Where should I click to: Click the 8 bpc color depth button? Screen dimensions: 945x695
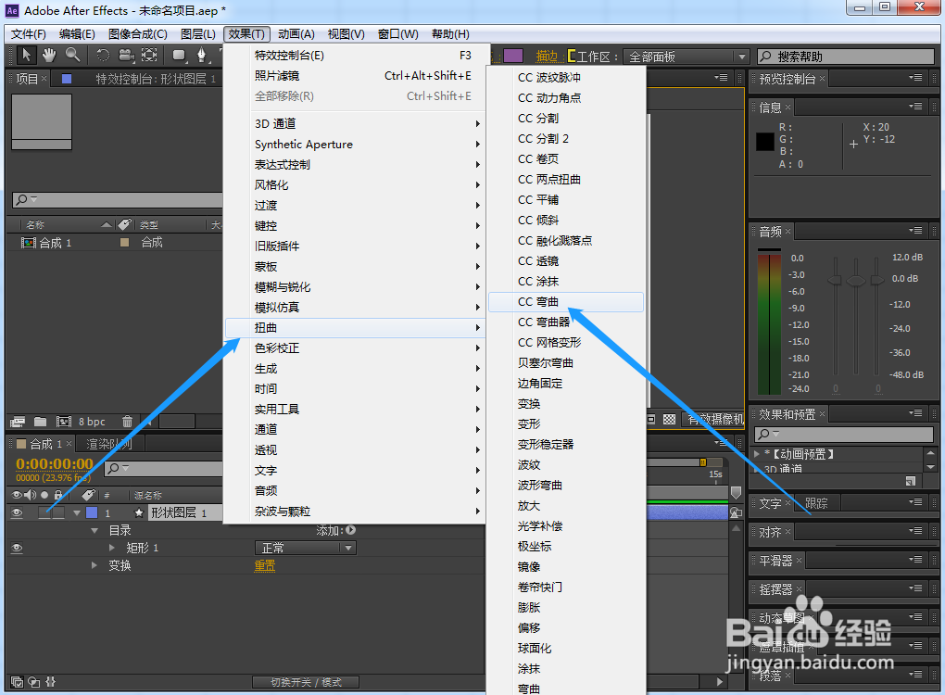click(x=92, y=422)
